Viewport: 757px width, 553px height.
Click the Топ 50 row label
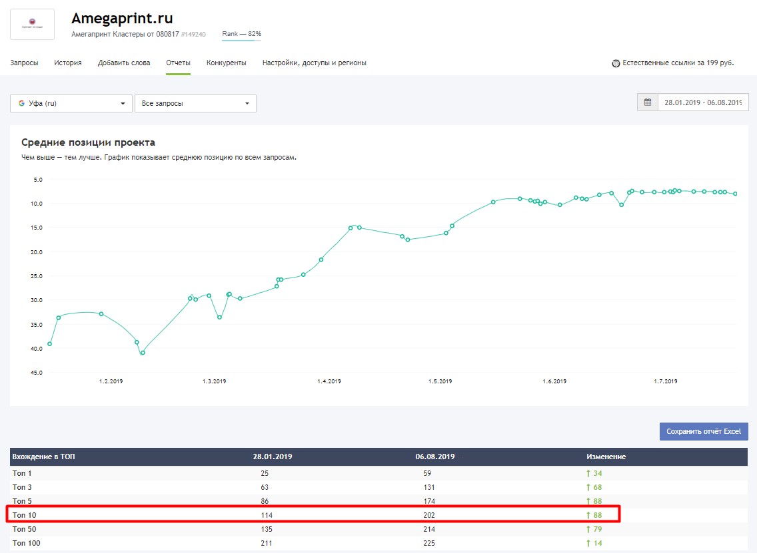[24, 529]
